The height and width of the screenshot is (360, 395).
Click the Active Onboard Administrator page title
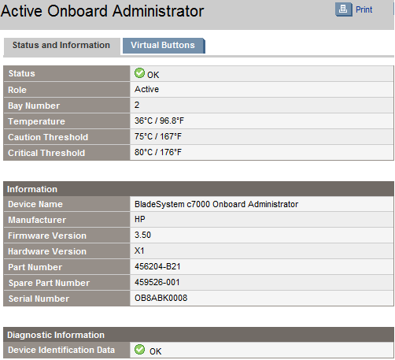point(102,11)
